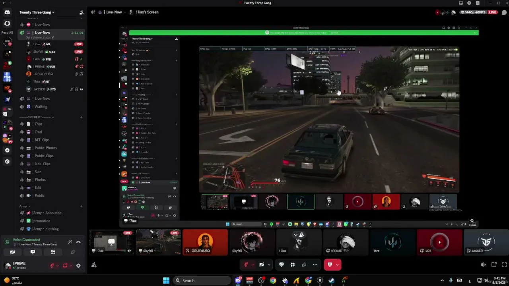Viewport: 509px width, 286px height.
Task: Open soundboard from call control bar
Action: 304,265
